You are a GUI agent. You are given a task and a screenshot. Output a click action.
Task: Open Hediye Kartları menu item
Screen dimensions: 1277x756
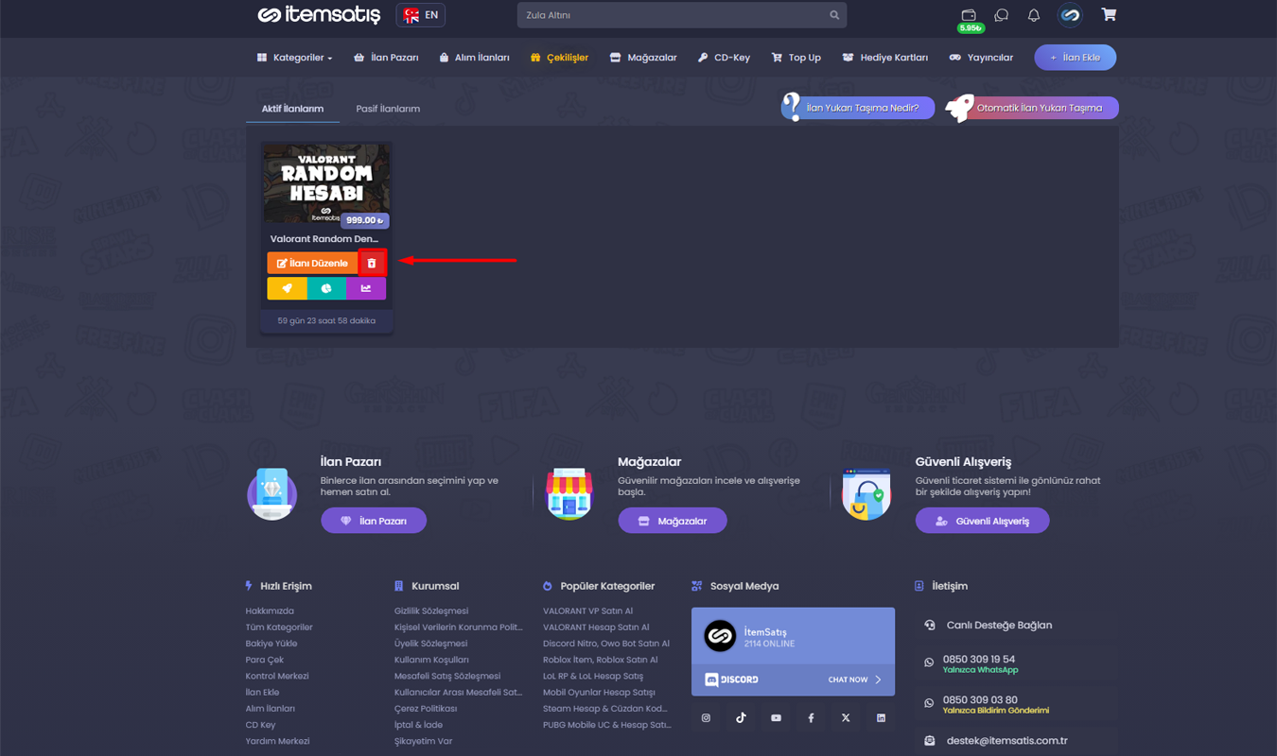tap(884, 58)
